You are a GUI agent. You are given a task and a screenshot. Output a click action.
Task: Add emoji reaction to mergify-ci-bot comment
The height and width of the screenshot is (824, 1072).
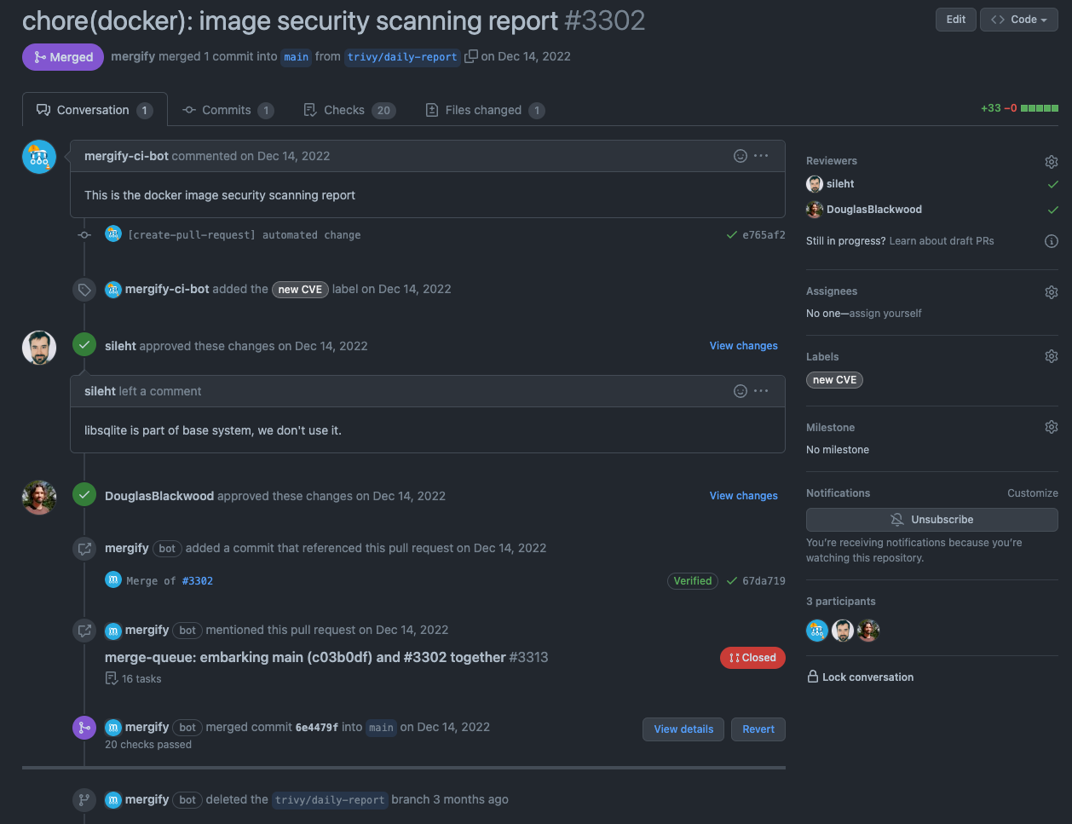point(741,156)
